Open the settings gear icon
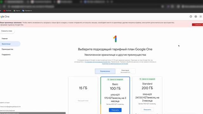Image resolution: width=203 pixels, height=114 pixels. tap(196, 16)
